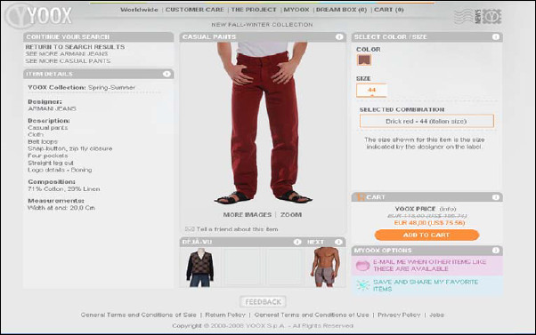The height and width of the screenshot is (335, 536).
Task: Open Customer Care in top navigation
Action: coord(194,10)
